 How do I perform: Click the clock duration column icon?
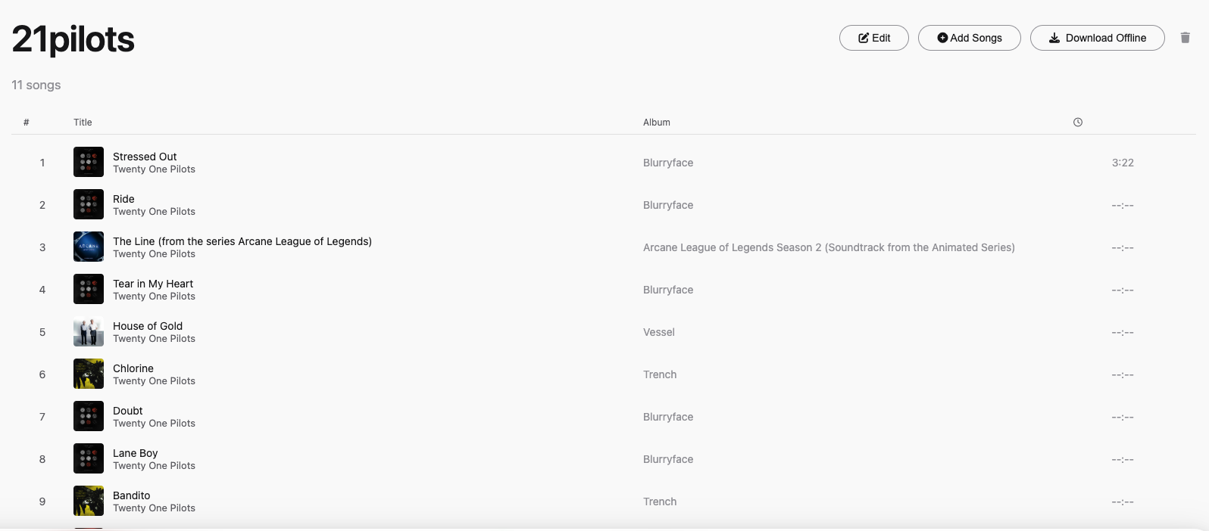(x=1077, y=123)
